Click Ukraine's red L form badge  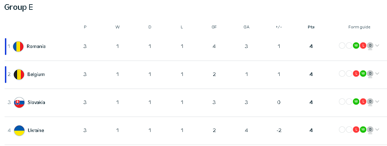[x=356, y=130]
